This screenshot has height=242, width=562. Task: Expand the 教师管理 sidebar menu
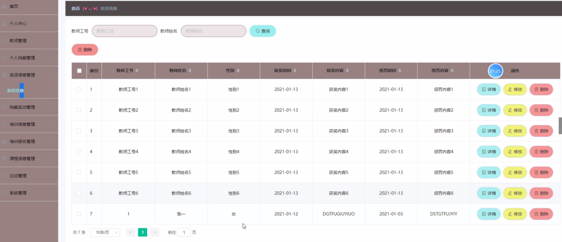tap(28, 41)
